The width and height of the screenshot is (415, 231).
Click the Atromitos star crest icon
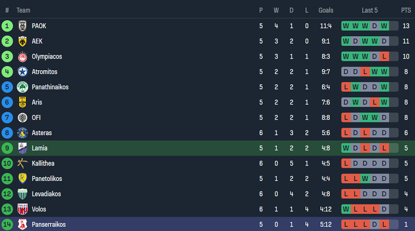(22, 72)
